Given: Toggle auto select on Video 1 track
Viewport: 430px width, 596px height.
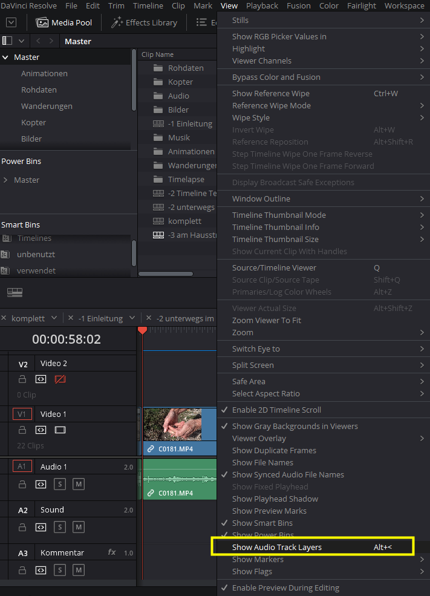Looking at the screenshot, I should pos(41,430).
